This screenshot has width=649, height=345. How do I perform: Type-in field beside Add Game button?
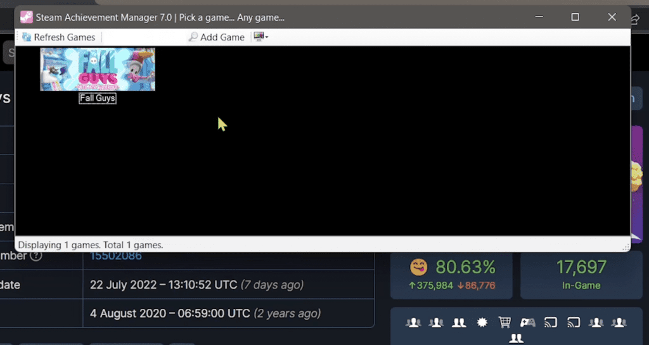point(144,37)
